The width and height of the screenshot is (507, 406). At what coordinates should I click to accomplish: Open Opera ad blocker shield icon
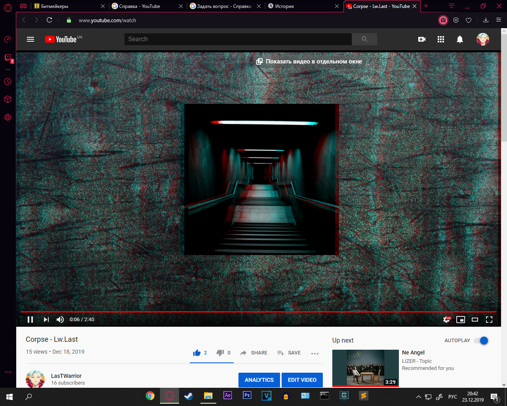point(456,20)
